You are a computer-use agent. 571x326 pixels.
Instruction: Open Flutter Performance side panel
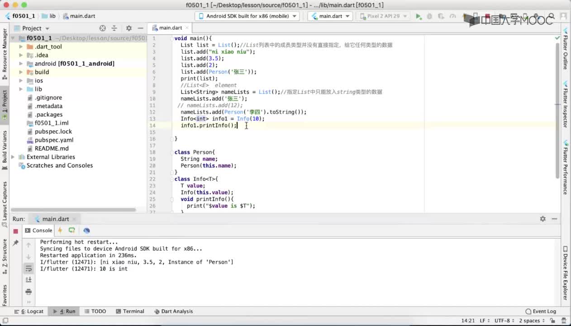[x=566, y=168]
